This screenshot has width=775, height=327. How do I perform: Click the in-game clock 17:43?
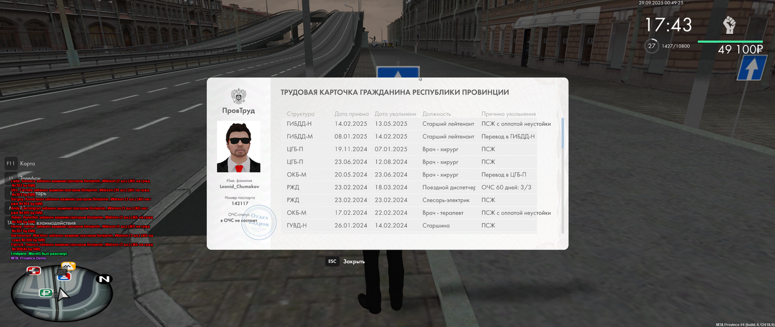(668, 25)
